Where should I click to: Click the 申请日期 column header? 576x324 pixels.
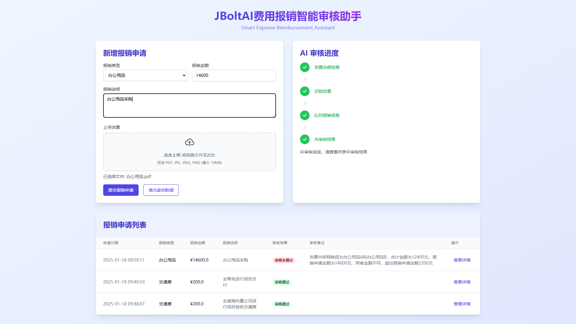point(111,243)
